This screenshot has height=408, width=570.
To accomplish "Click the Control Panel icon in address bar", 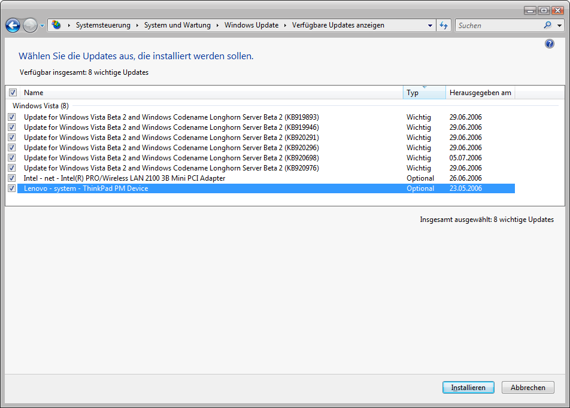I will (x=56, y=25).
